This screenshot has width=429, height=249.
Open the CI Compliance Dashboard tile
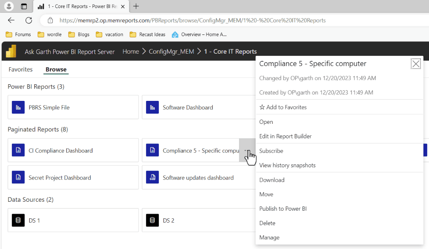point(73,150)
